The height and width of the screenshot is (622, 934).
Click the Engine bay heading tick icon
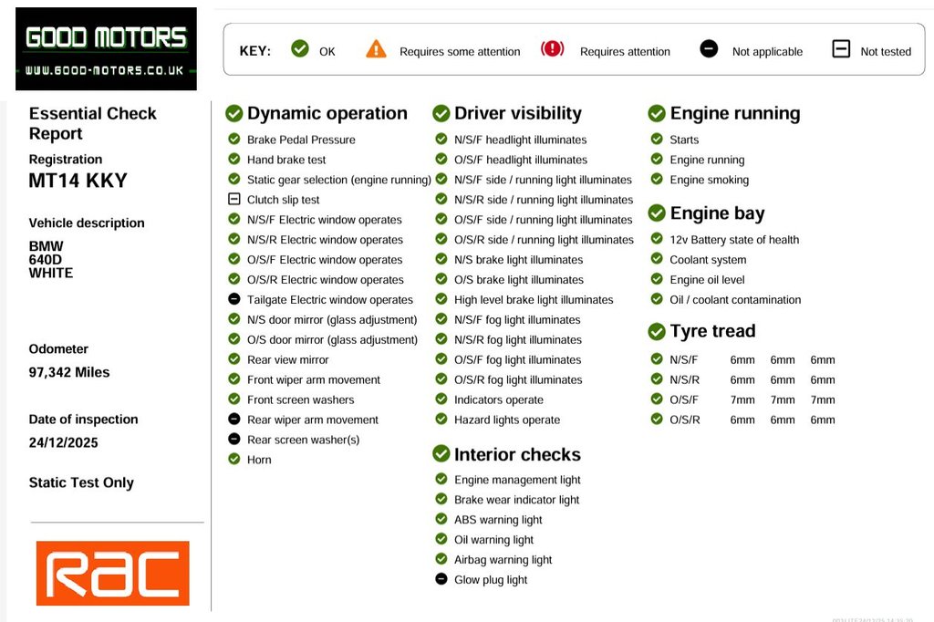pos(657,213)
